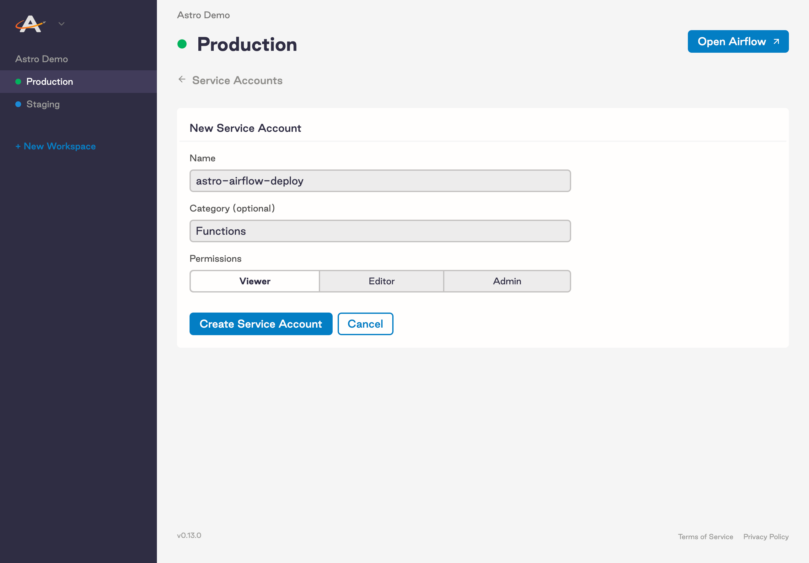Click the Astro orbit logo at top left

coord(31,24)
